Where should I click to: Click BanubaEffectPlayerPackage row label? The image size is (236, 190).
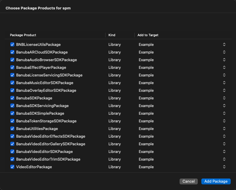(x=41, y=68)
